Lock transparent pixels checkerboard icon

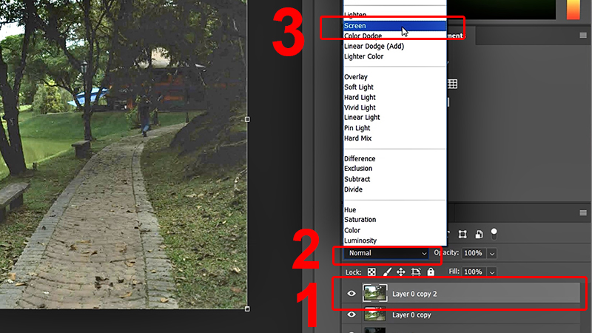[x=371, y=272]
